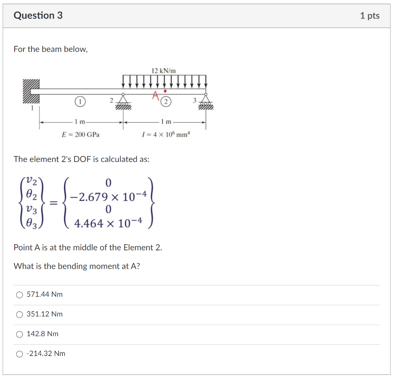
Task: Click the 1 pts label
Action: pyautogui.click(x=370, y=15)
